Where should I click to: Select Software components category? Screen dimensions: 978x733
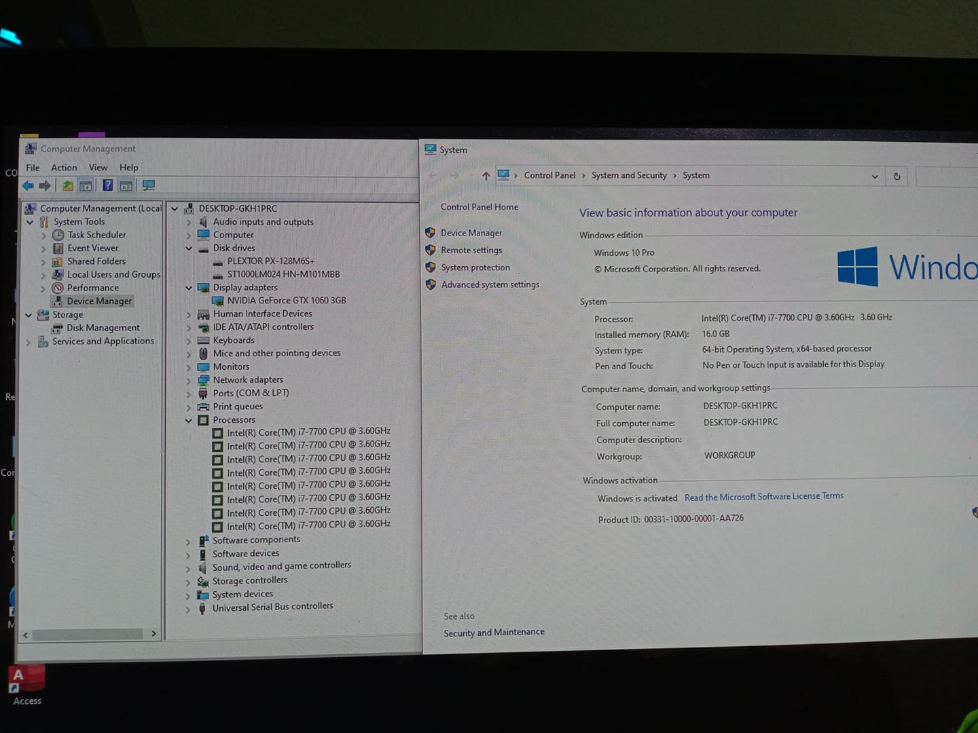pyautogui.click(x=255, y=540)
